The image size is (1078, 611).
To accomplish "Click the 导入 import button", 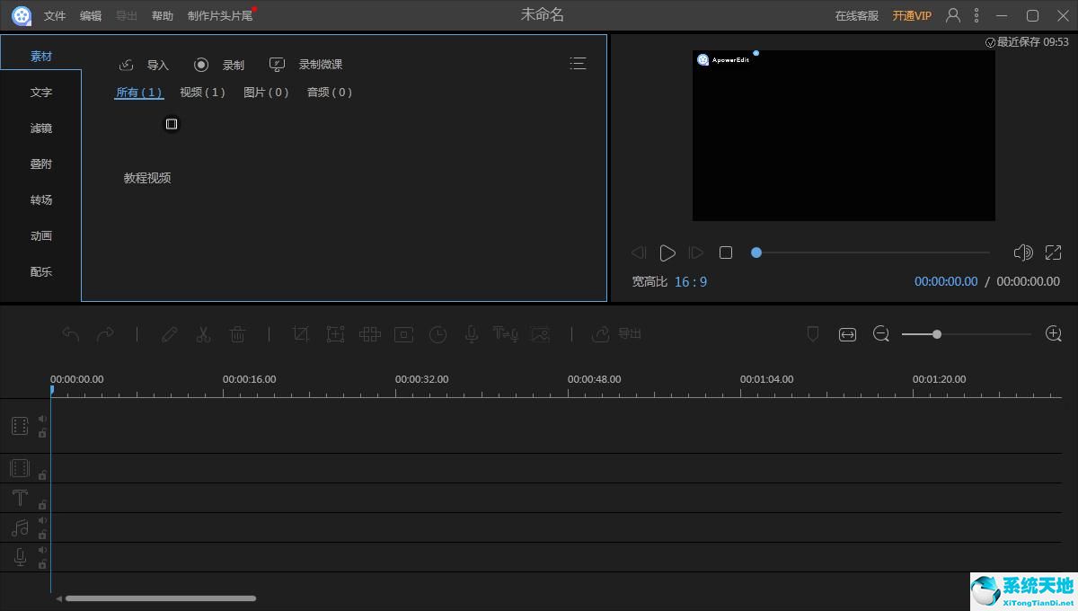I will (x=144, y=65).
